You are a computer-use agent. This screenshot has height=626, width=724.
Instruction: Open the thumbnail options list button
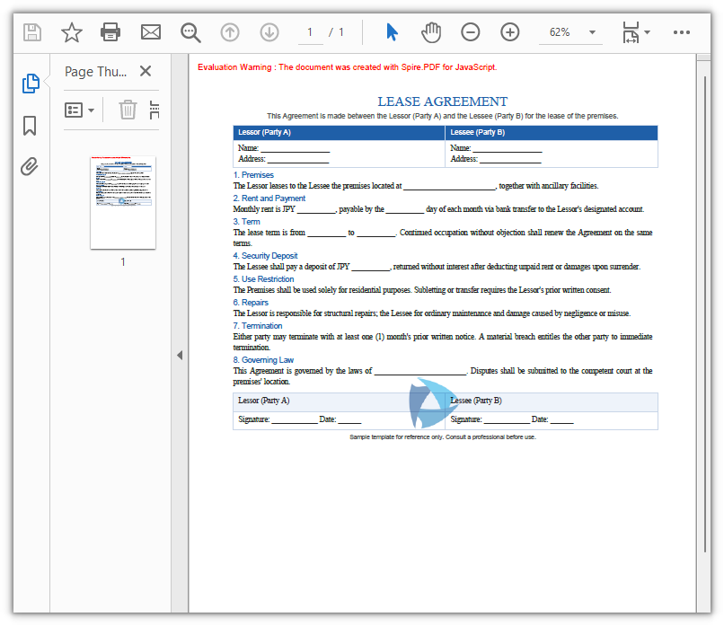click(x=79, y=110)
